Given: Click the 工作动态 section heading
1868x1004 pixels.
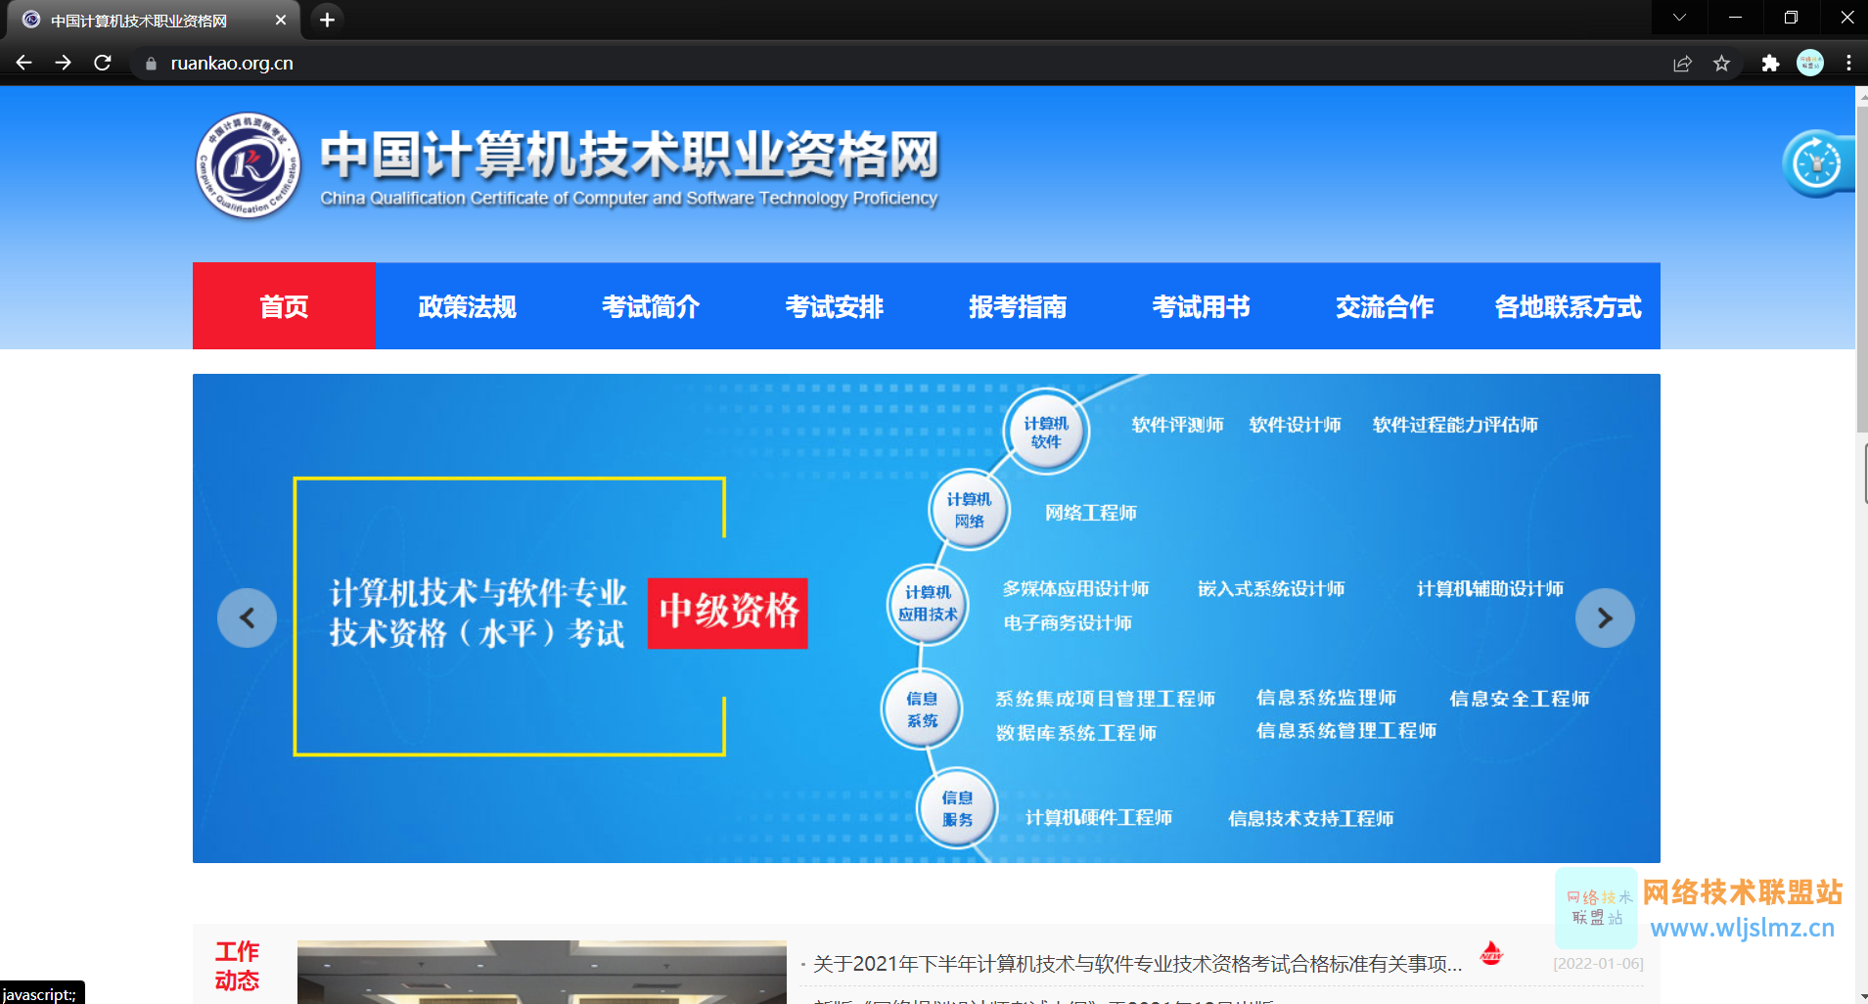Looking at the screenshot, I should pyautogui.click(x=237, y=966).
